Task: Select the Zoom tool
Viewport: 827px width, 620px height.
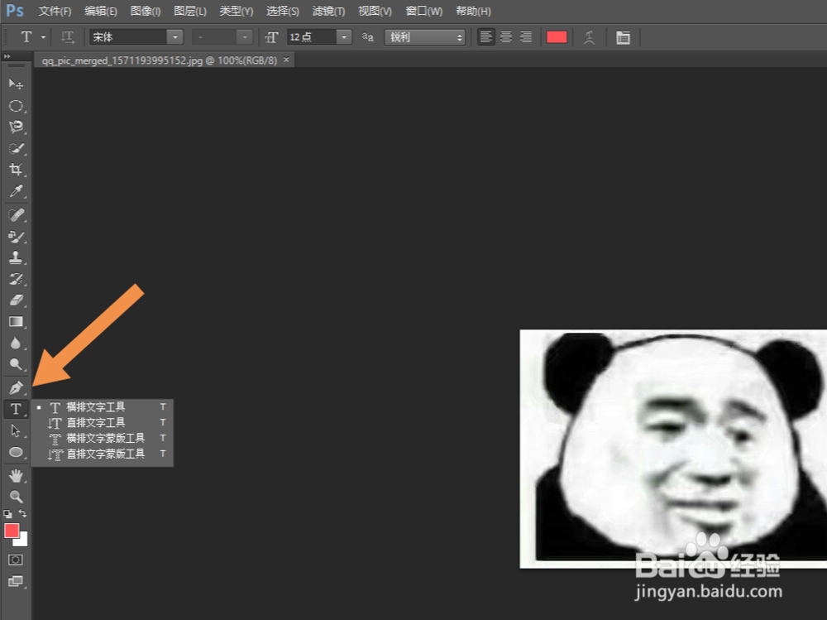Action: [16, 497]
